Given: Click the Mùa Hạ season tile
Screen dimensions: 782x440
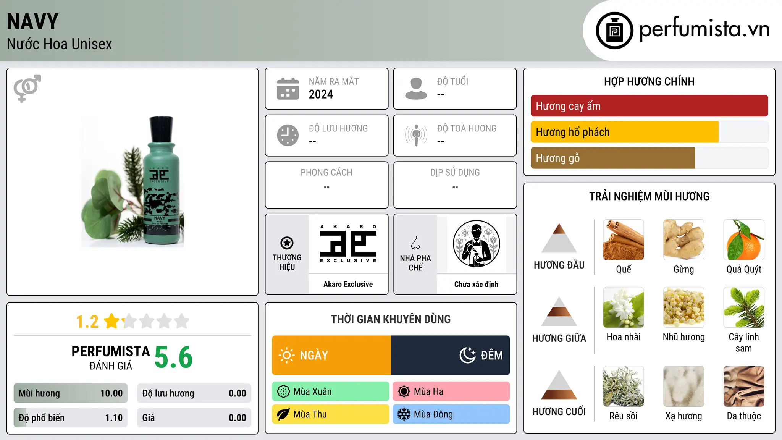Looking at the screenshot, I should (x=451, y=391).
